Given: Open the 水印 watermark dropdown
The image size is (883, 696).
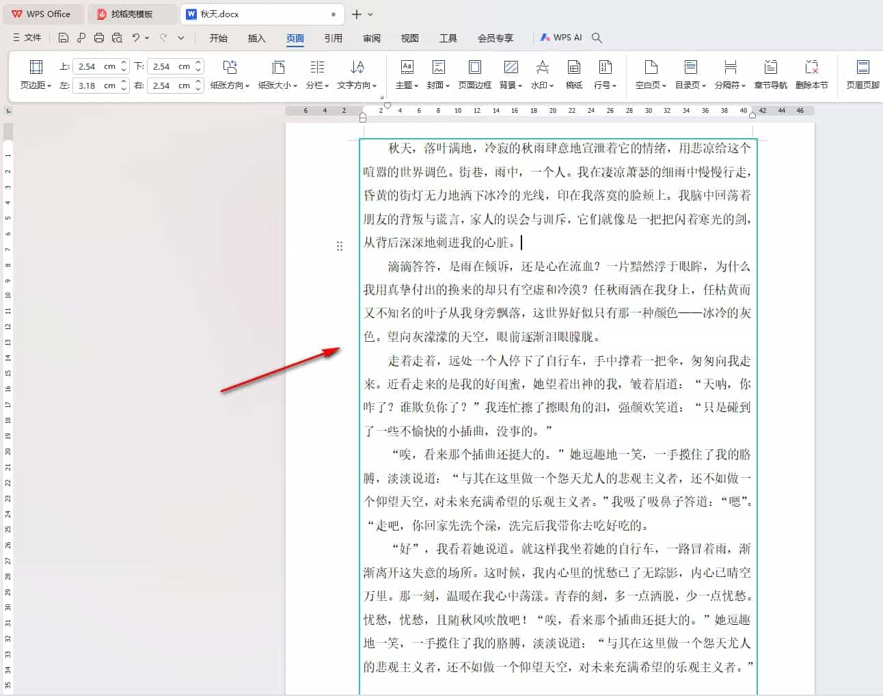Looking at the screenshot, I should coord(543,75).
